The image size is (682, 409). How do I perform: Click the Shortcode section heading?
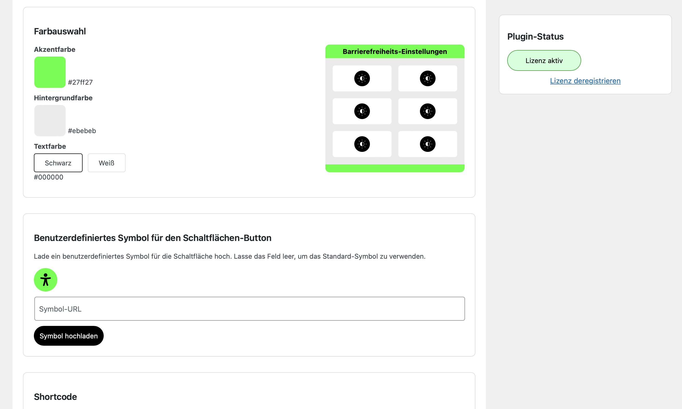[x=55, y=396]
